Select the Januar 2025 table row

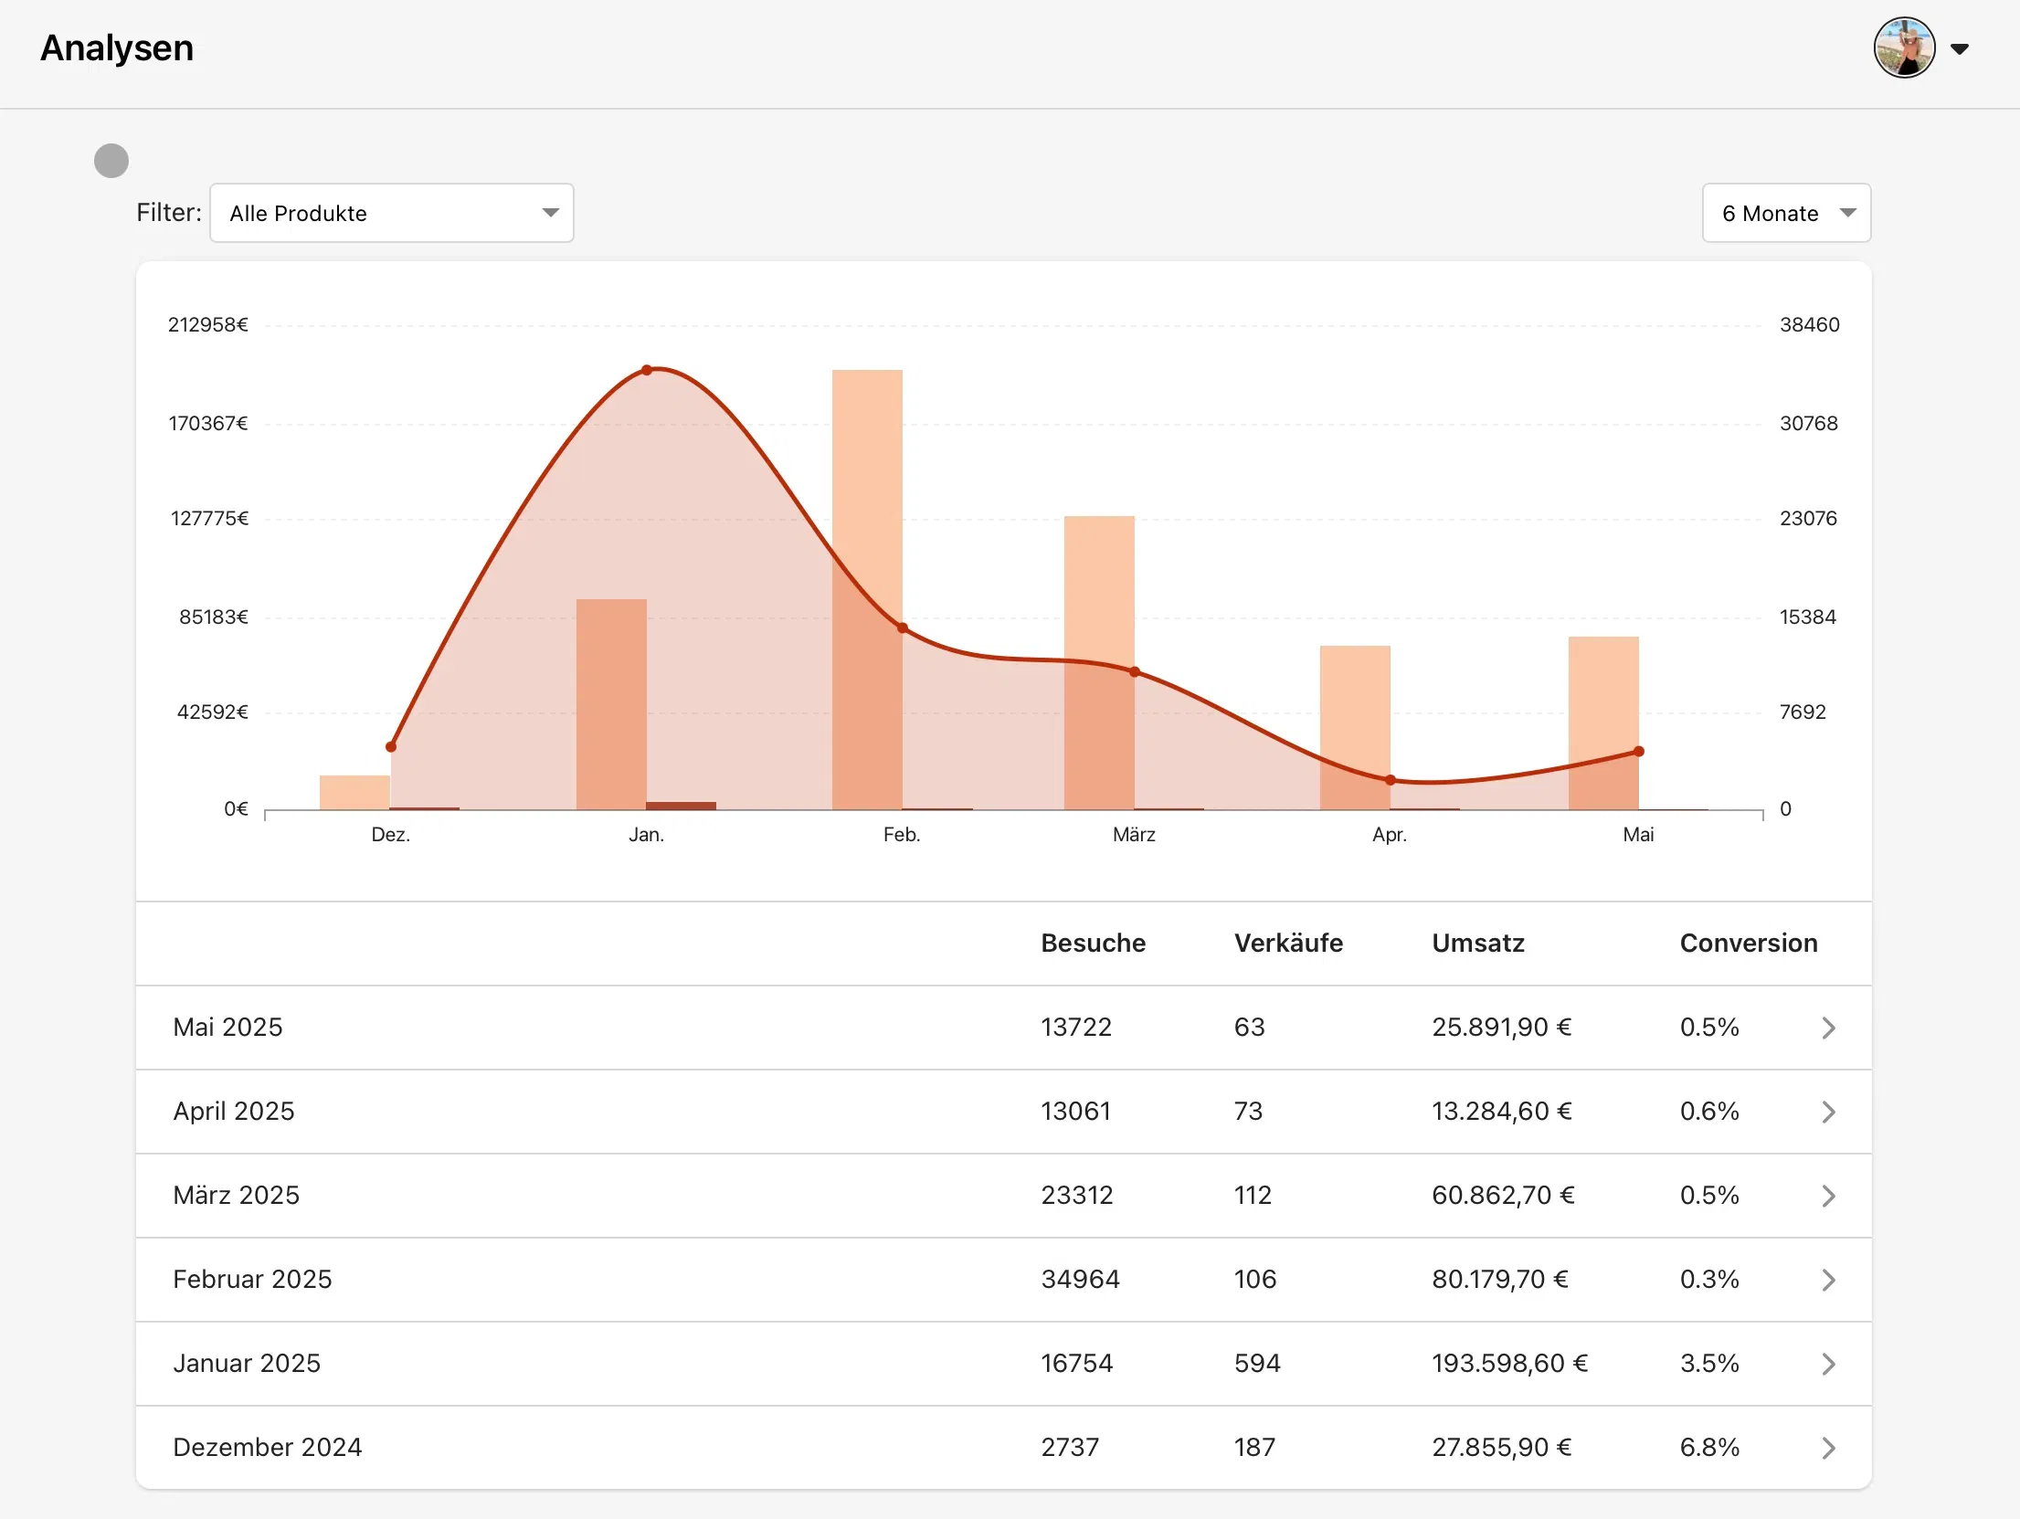1003,1364
